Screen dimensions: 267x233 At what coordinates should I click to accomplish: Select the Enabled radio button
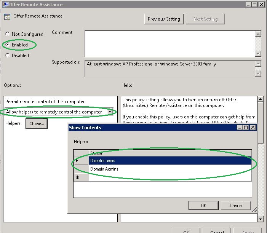8,45
